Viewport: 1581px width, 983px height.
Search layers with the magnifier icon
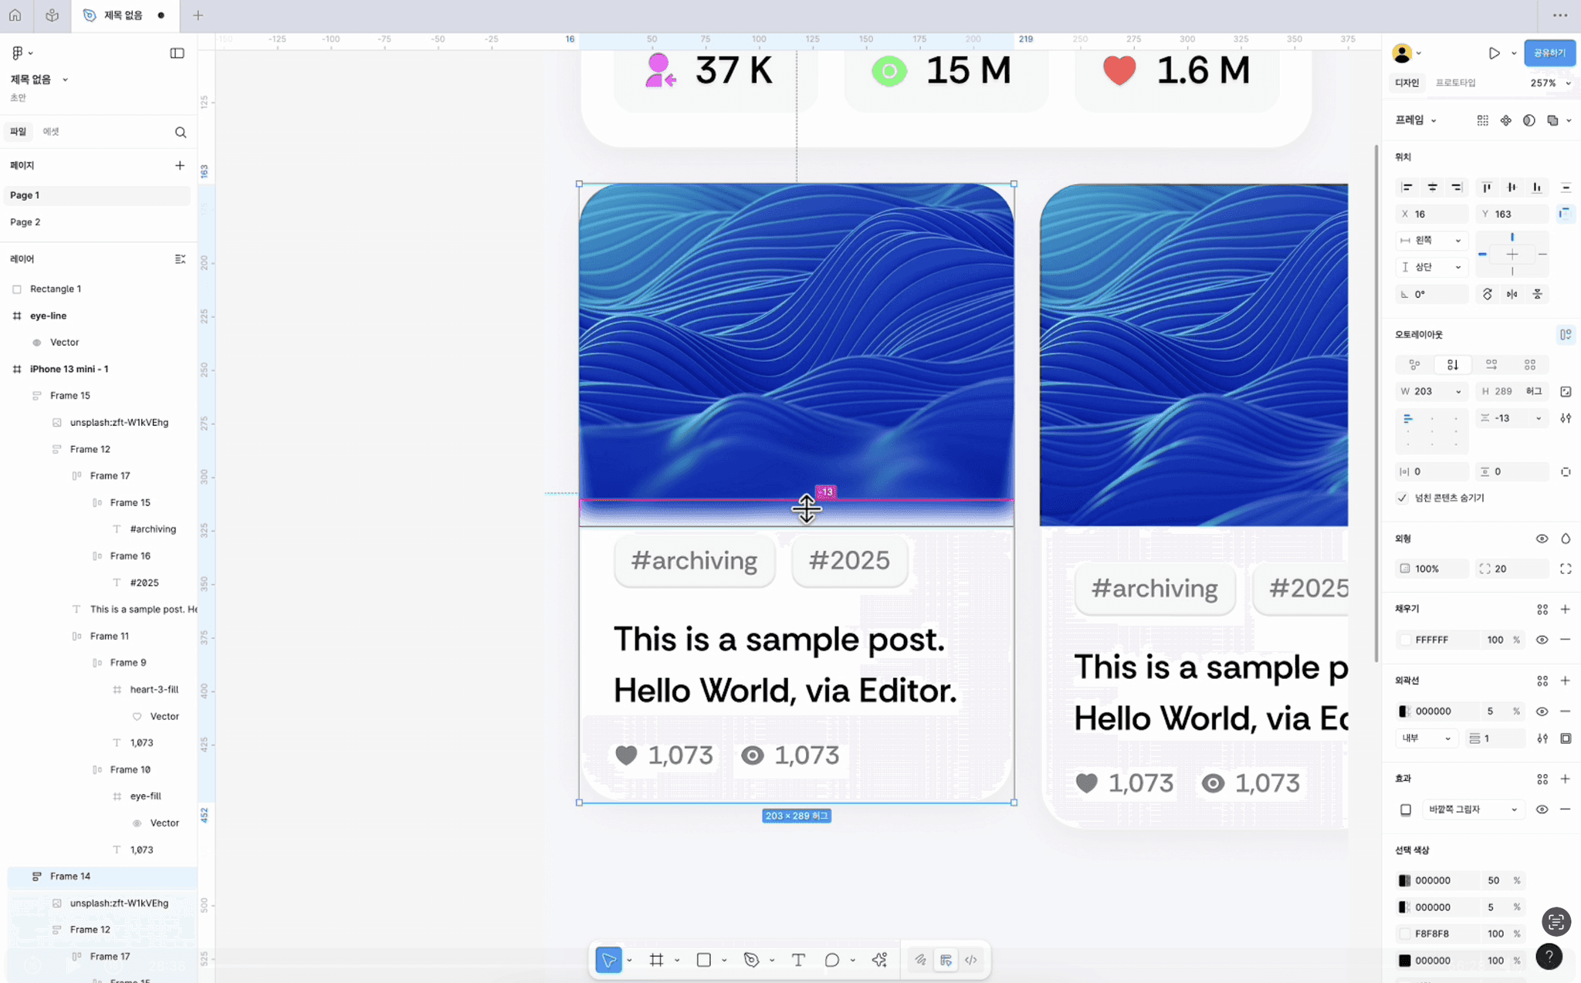click(x=181, y=132)
